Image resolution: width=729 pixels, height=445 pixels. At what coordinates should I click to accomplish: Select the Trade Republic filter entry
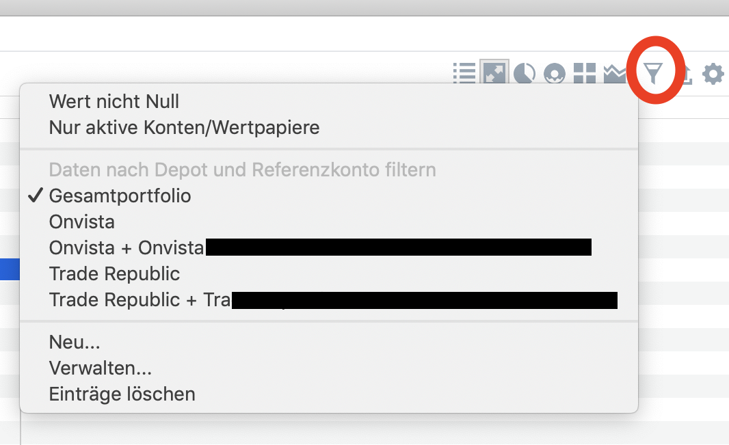click(114, 274)
